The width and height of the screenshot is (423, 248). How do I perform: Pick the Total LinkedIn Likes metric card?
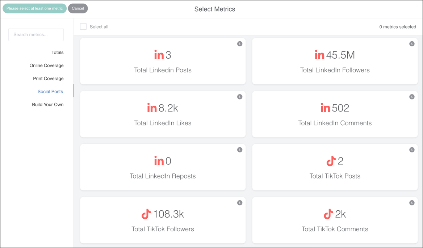click(x=163, y=114)
